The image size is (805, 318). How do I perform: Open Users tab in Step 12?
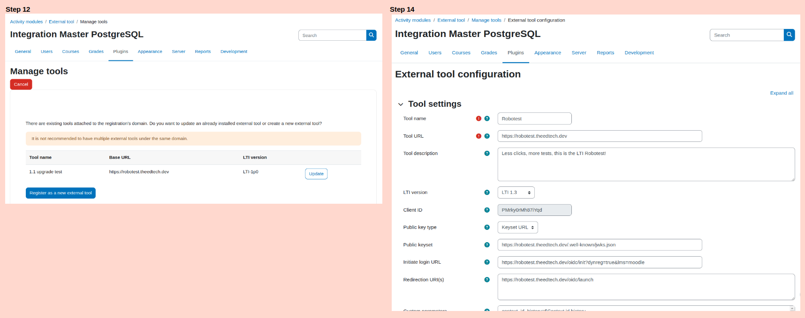(x=46, y=52)
